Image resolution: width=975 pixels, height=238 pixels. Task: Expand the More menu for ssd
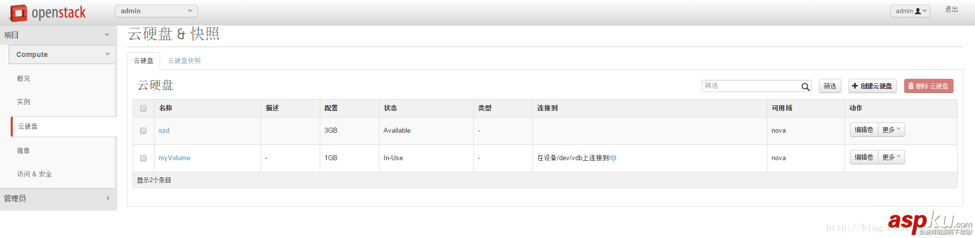click(891, 130)
